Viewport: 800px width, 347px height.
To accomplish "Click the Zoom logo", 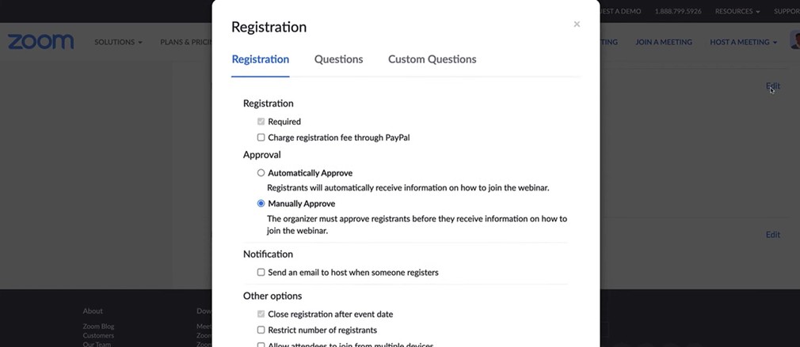I will point(41,42).
